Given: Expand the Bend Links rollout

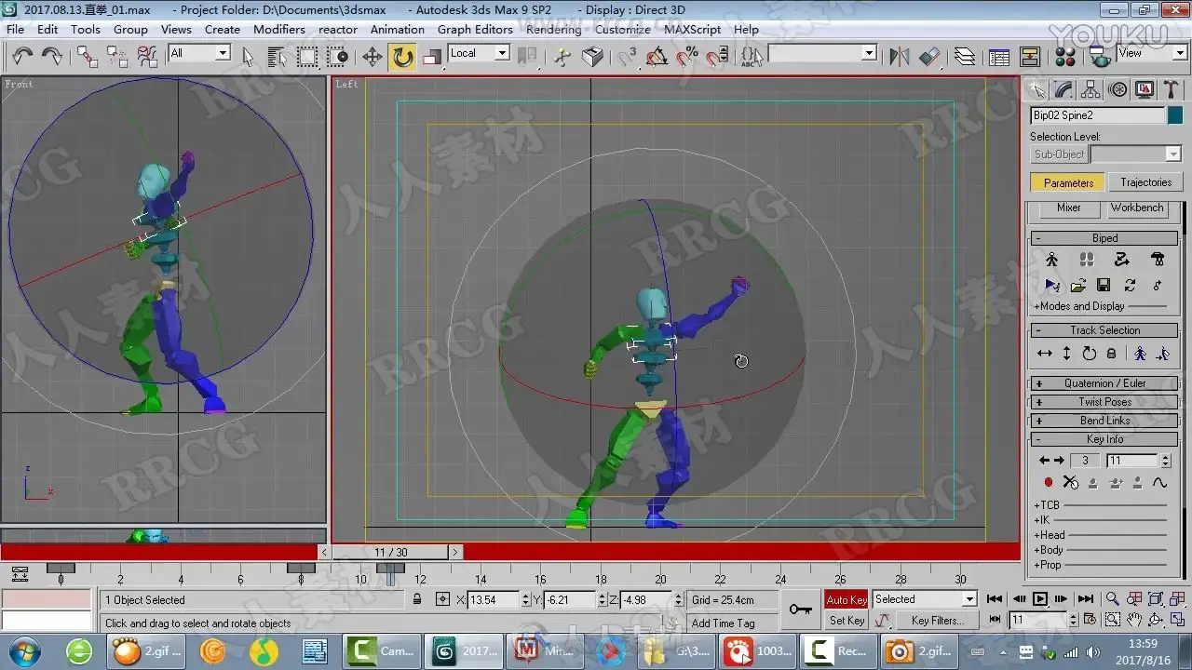Looking at the screenshot, I should (1104, 421).
